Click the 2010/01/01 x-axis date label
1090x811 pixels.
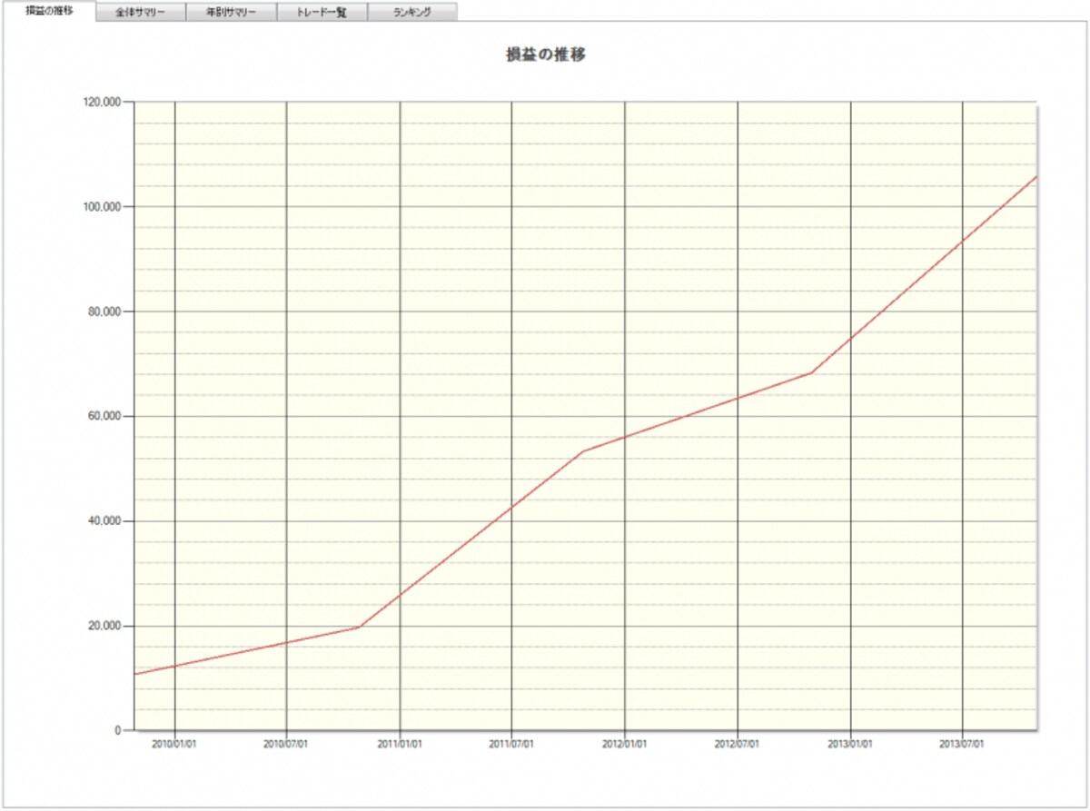(173, 743)
